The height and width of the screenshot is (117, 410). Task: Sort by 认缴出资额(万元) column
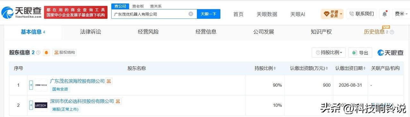pos(309,68)
